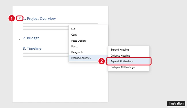The height and width of the screenshot is (108, 187).
Task: Select the '1. Project Overview' heading
Action: pos(39,19)
